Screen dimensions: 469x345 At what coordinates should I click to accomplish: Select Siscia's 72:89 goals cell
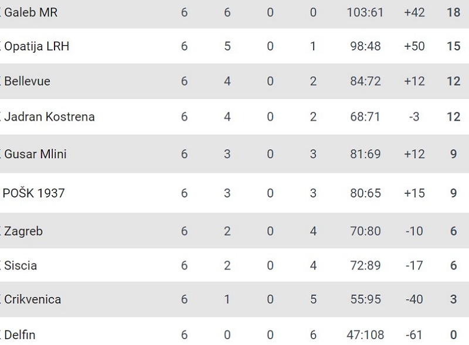[x=365, y=265]
